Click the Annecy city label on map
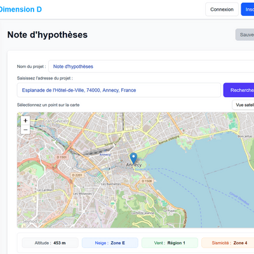The image size is (254, 254). (x=134, y=165)
